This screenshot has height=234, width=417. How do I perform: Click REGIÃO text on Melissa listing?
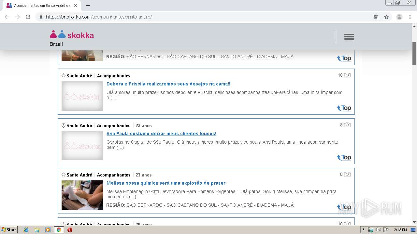pos(200,205)
